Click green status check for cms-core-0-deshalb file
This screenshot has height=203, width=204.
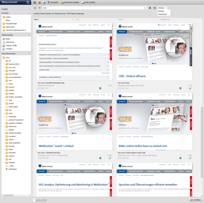click(x=100, y=88)
